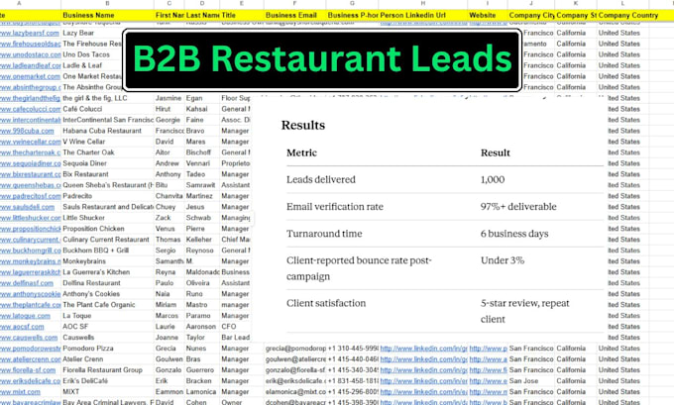The image size is (674, 405).
Task: Open the www.aocsf.com link
Action: pyautogui.click(x=22, y=327)
